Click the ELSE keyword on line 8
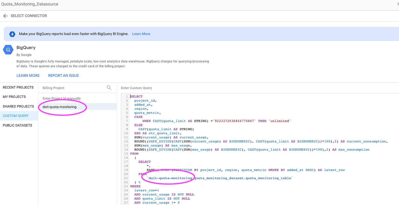 [138, 125]
